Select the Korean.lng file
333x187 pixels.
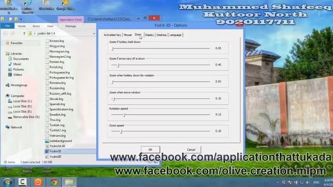(x=57, y=41)
